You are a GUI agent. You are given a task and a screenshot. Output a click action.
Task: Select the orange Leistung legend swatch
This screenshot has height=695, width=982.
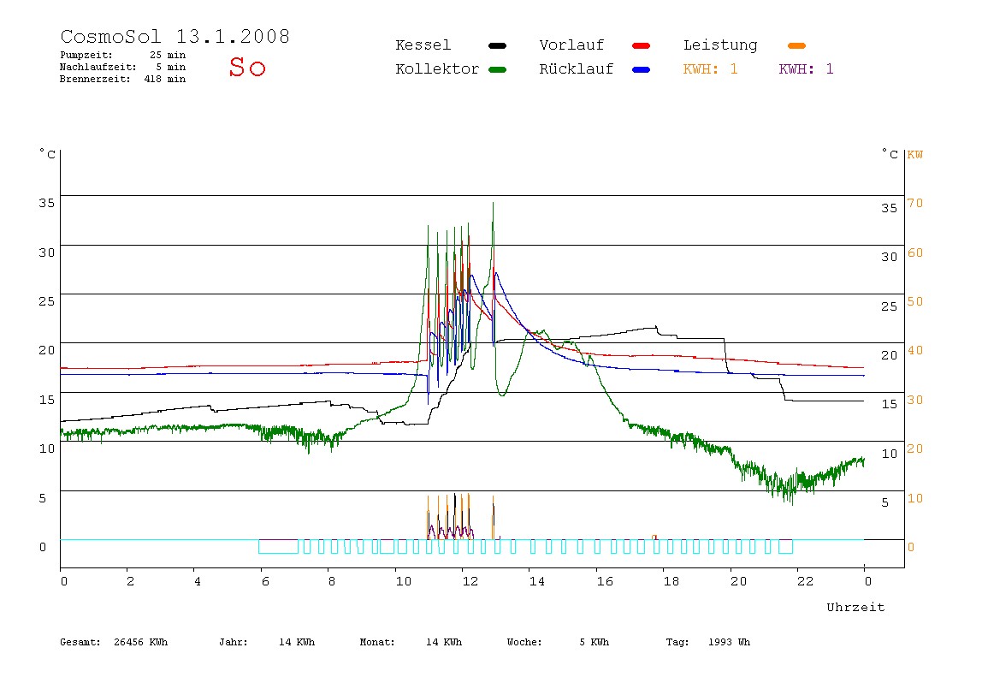(x=796, y=45)
